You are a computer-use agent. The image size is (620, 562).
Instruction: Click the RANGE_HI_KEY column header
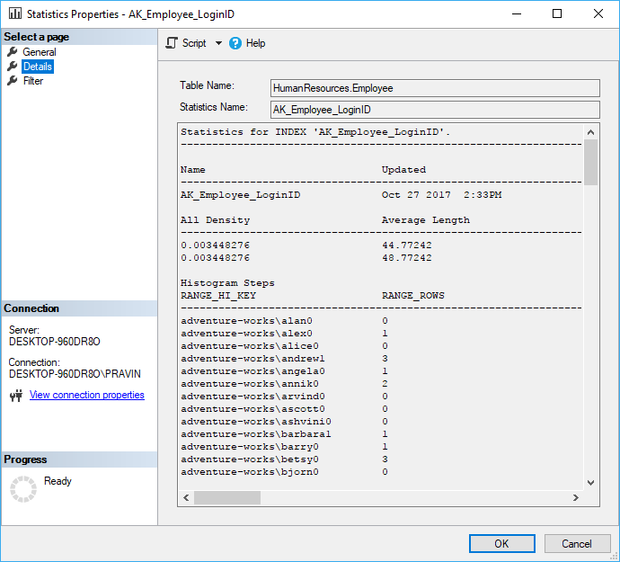click(218, 296)
